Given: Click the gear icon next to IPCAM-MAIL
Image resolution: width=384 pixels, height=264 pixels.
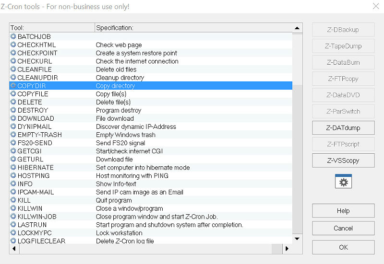Looking at the screenshot, I should click(x=13, y=192).
